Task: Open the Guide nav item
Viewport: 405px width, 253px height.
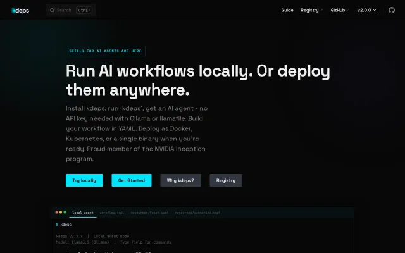Action: point(287,10)
